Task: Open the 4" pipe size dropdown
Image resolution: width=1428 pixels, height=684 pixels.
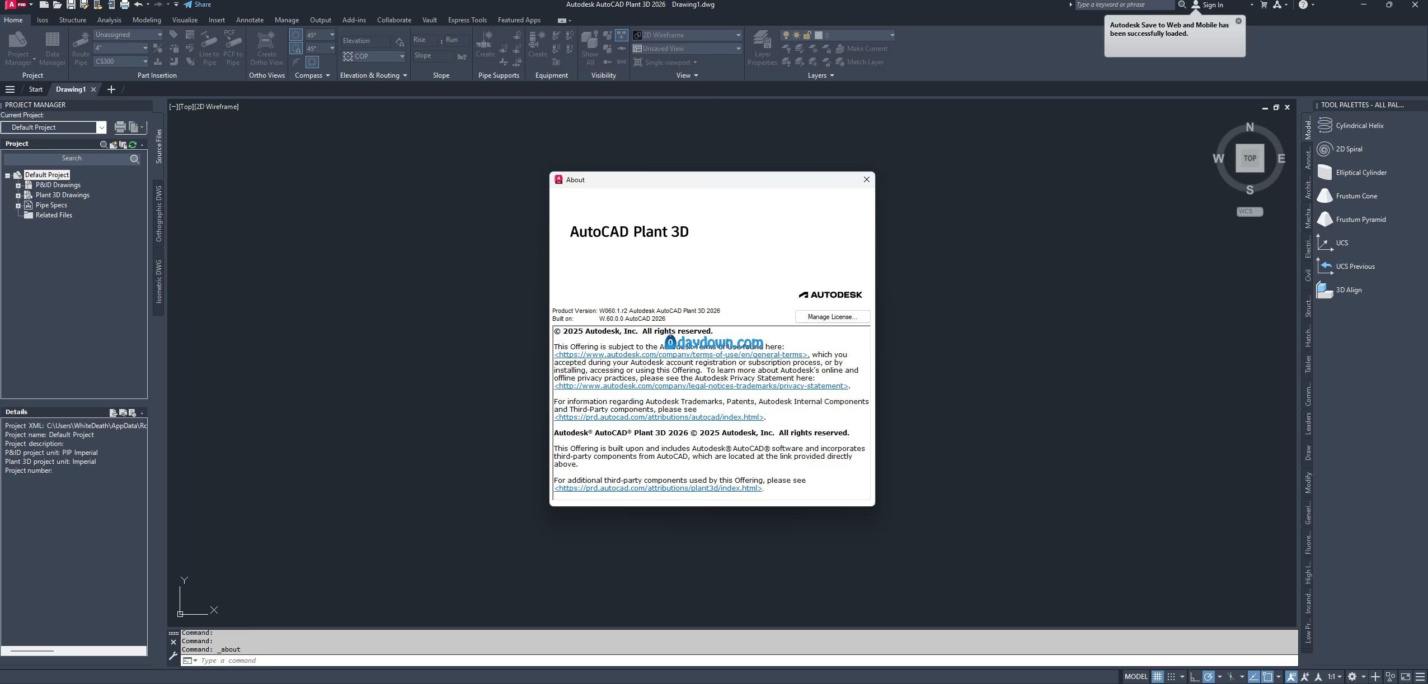Action: point(121,48)
